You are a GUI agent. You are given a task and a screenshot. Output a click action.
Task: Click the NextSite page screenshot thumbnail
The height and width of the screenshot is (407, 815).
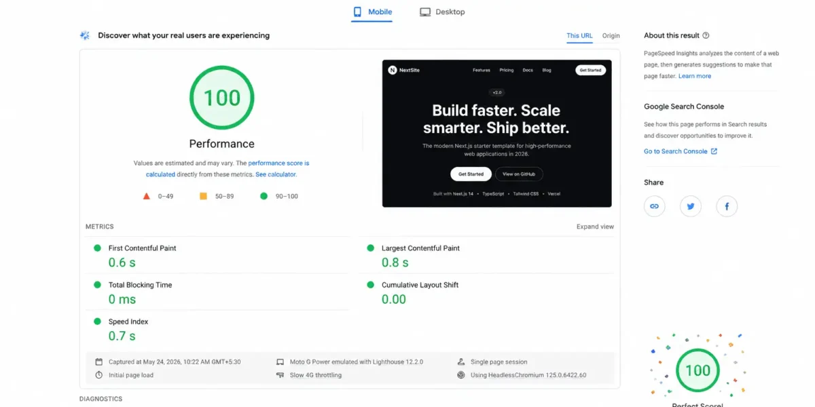tap(496, 134)
